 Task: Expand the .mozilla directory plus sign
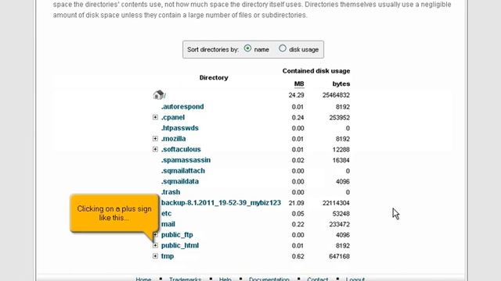tap(155, 139)
